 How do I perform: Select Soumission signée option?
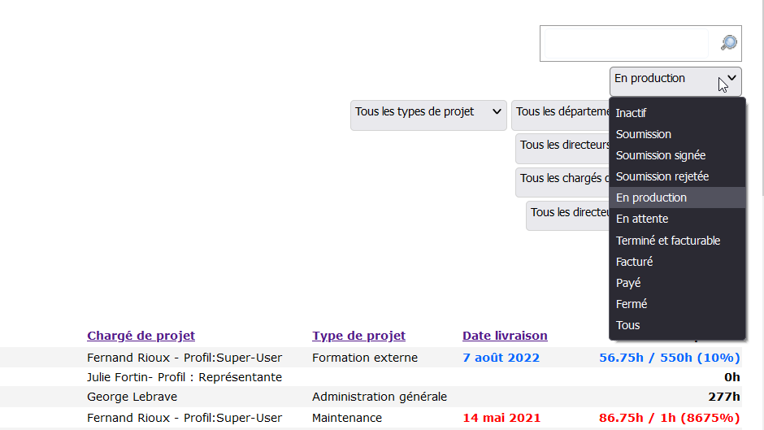660,155
